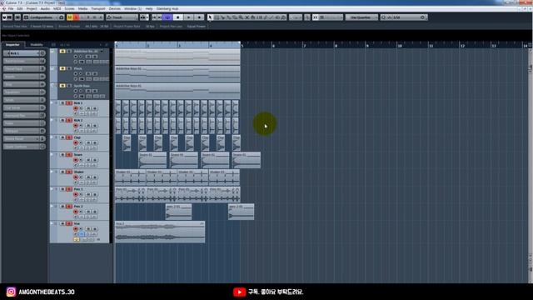
Task: Click bar 8 in the ruler
Action: [336, 45]
